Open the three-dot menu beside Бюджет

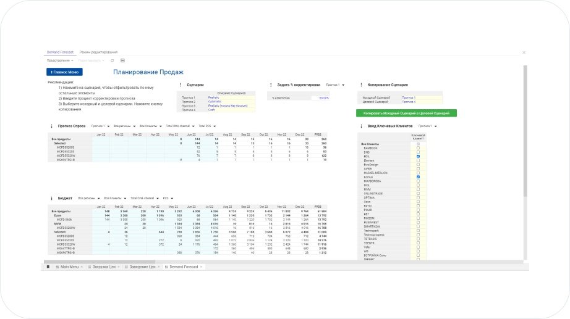[51, 199]
